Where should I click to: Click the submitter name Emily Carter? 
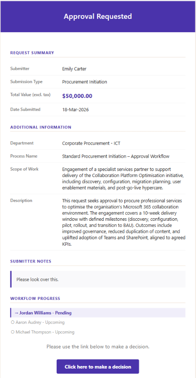pos(74,69)
